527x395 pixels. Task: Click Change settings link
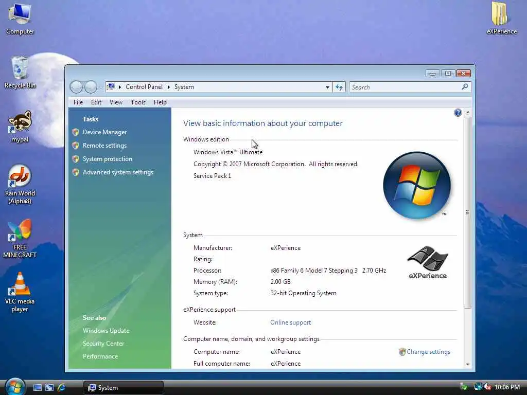[x=428, y=352]
